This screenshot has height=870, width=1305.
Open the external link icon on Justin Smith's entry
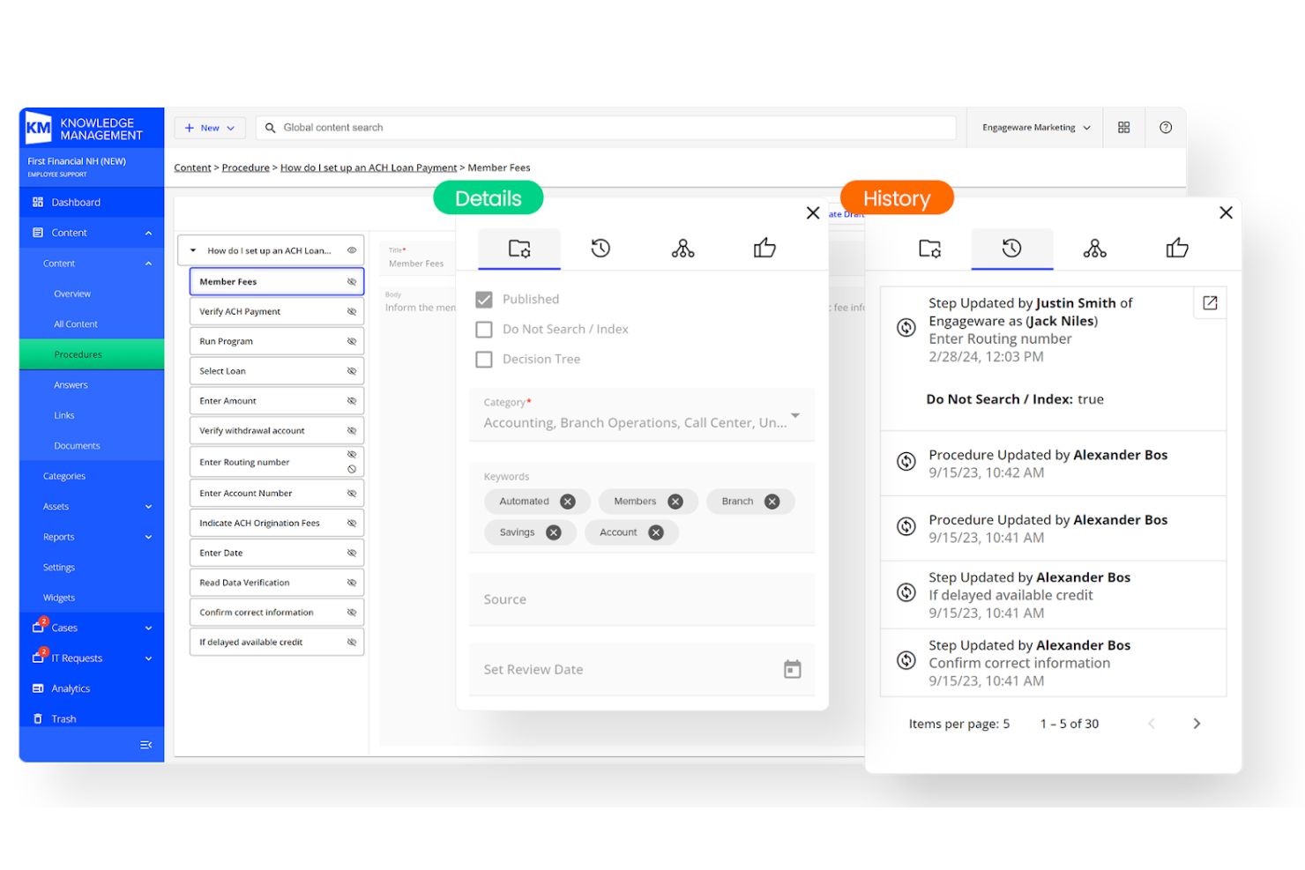1209,302
